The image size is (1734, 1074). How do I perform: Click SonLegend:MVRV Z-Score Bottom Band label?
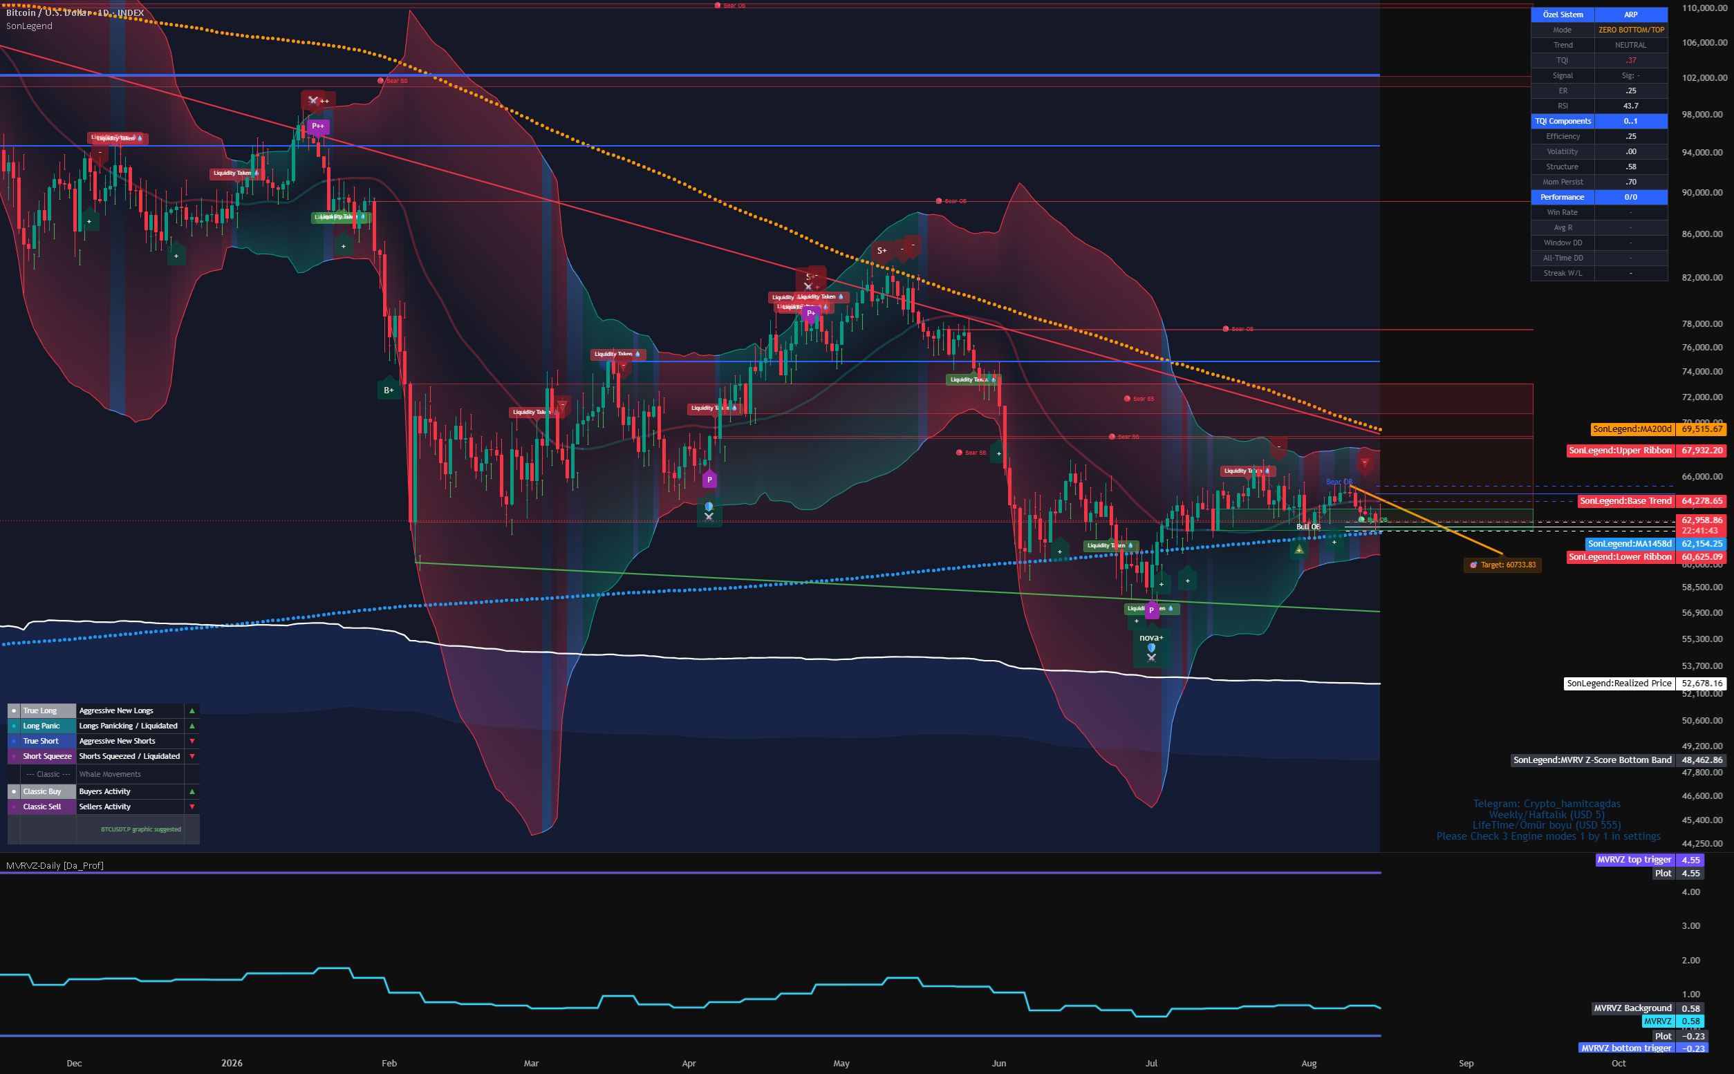tap(1592, 760)
